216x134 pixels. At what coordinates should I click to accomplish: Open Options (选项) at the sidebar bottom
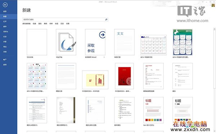pos(5,64)
